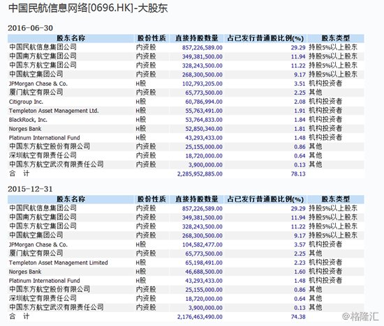Click the page title 中国民航信息网络[0696.HK]-大股东
This screenshot has height=326, width=384.
point(88,8)
